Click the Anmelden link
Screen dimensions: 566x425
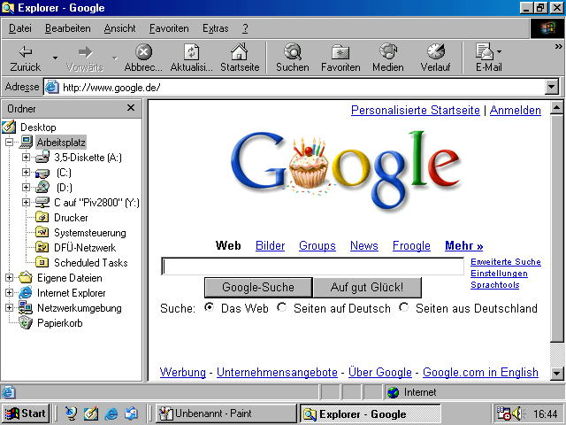(x=515, y=110)
